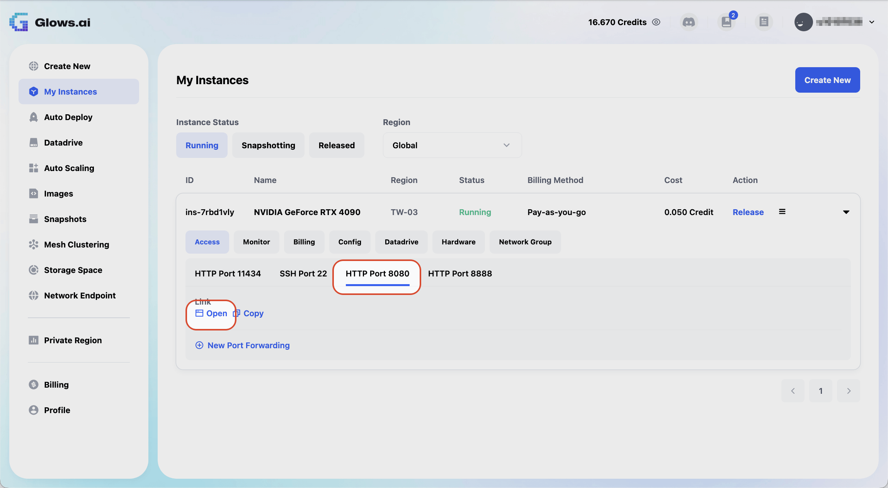Click the New Port Forwarding plus icon
The image size is (888, 488).
pyautogui.click(x=199, y=345)
